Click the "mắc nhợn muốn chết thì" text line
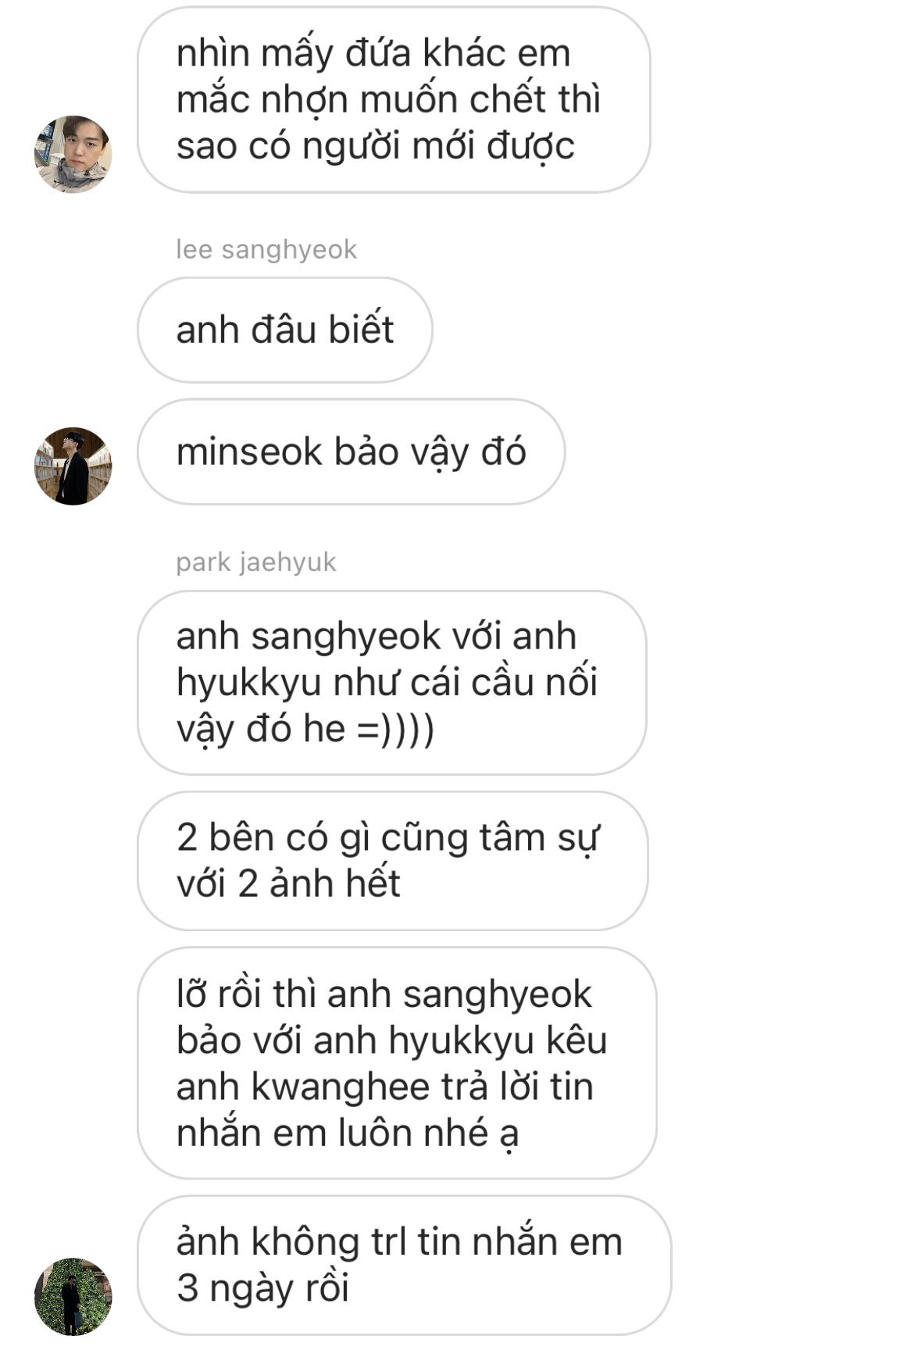Image resolution: width=914 pixels, height=1350 pixels. pyautogui.click(x=388, y=100)
